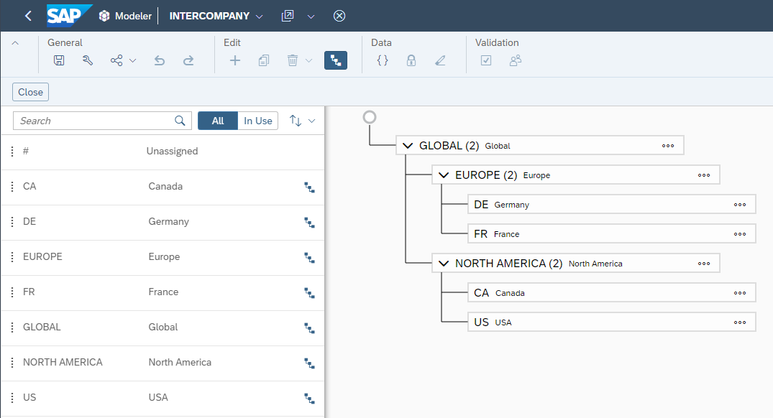
Task: Expand the chevron beside new-window icon
Action: [311, 17]
